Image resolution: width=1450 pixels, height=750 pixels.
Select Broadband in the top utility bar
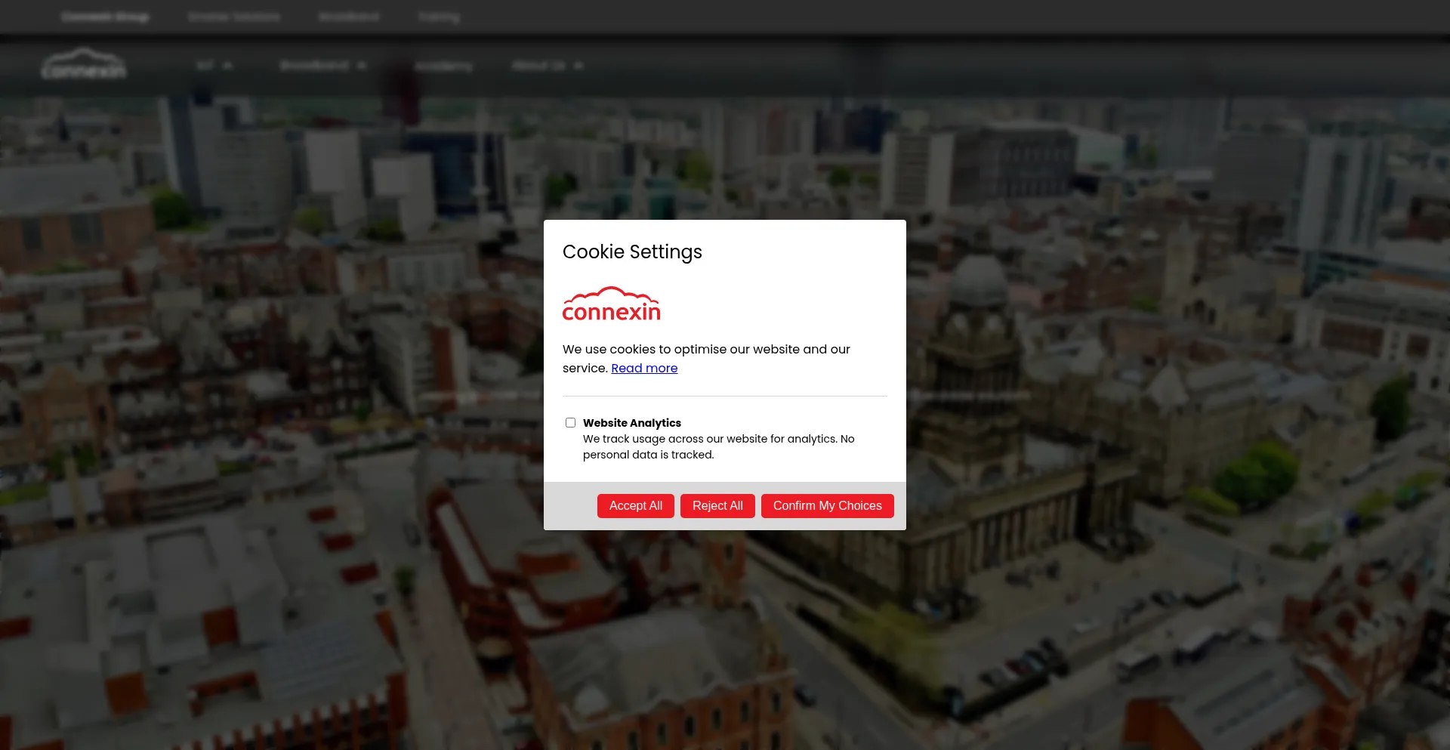pos(349,17)
